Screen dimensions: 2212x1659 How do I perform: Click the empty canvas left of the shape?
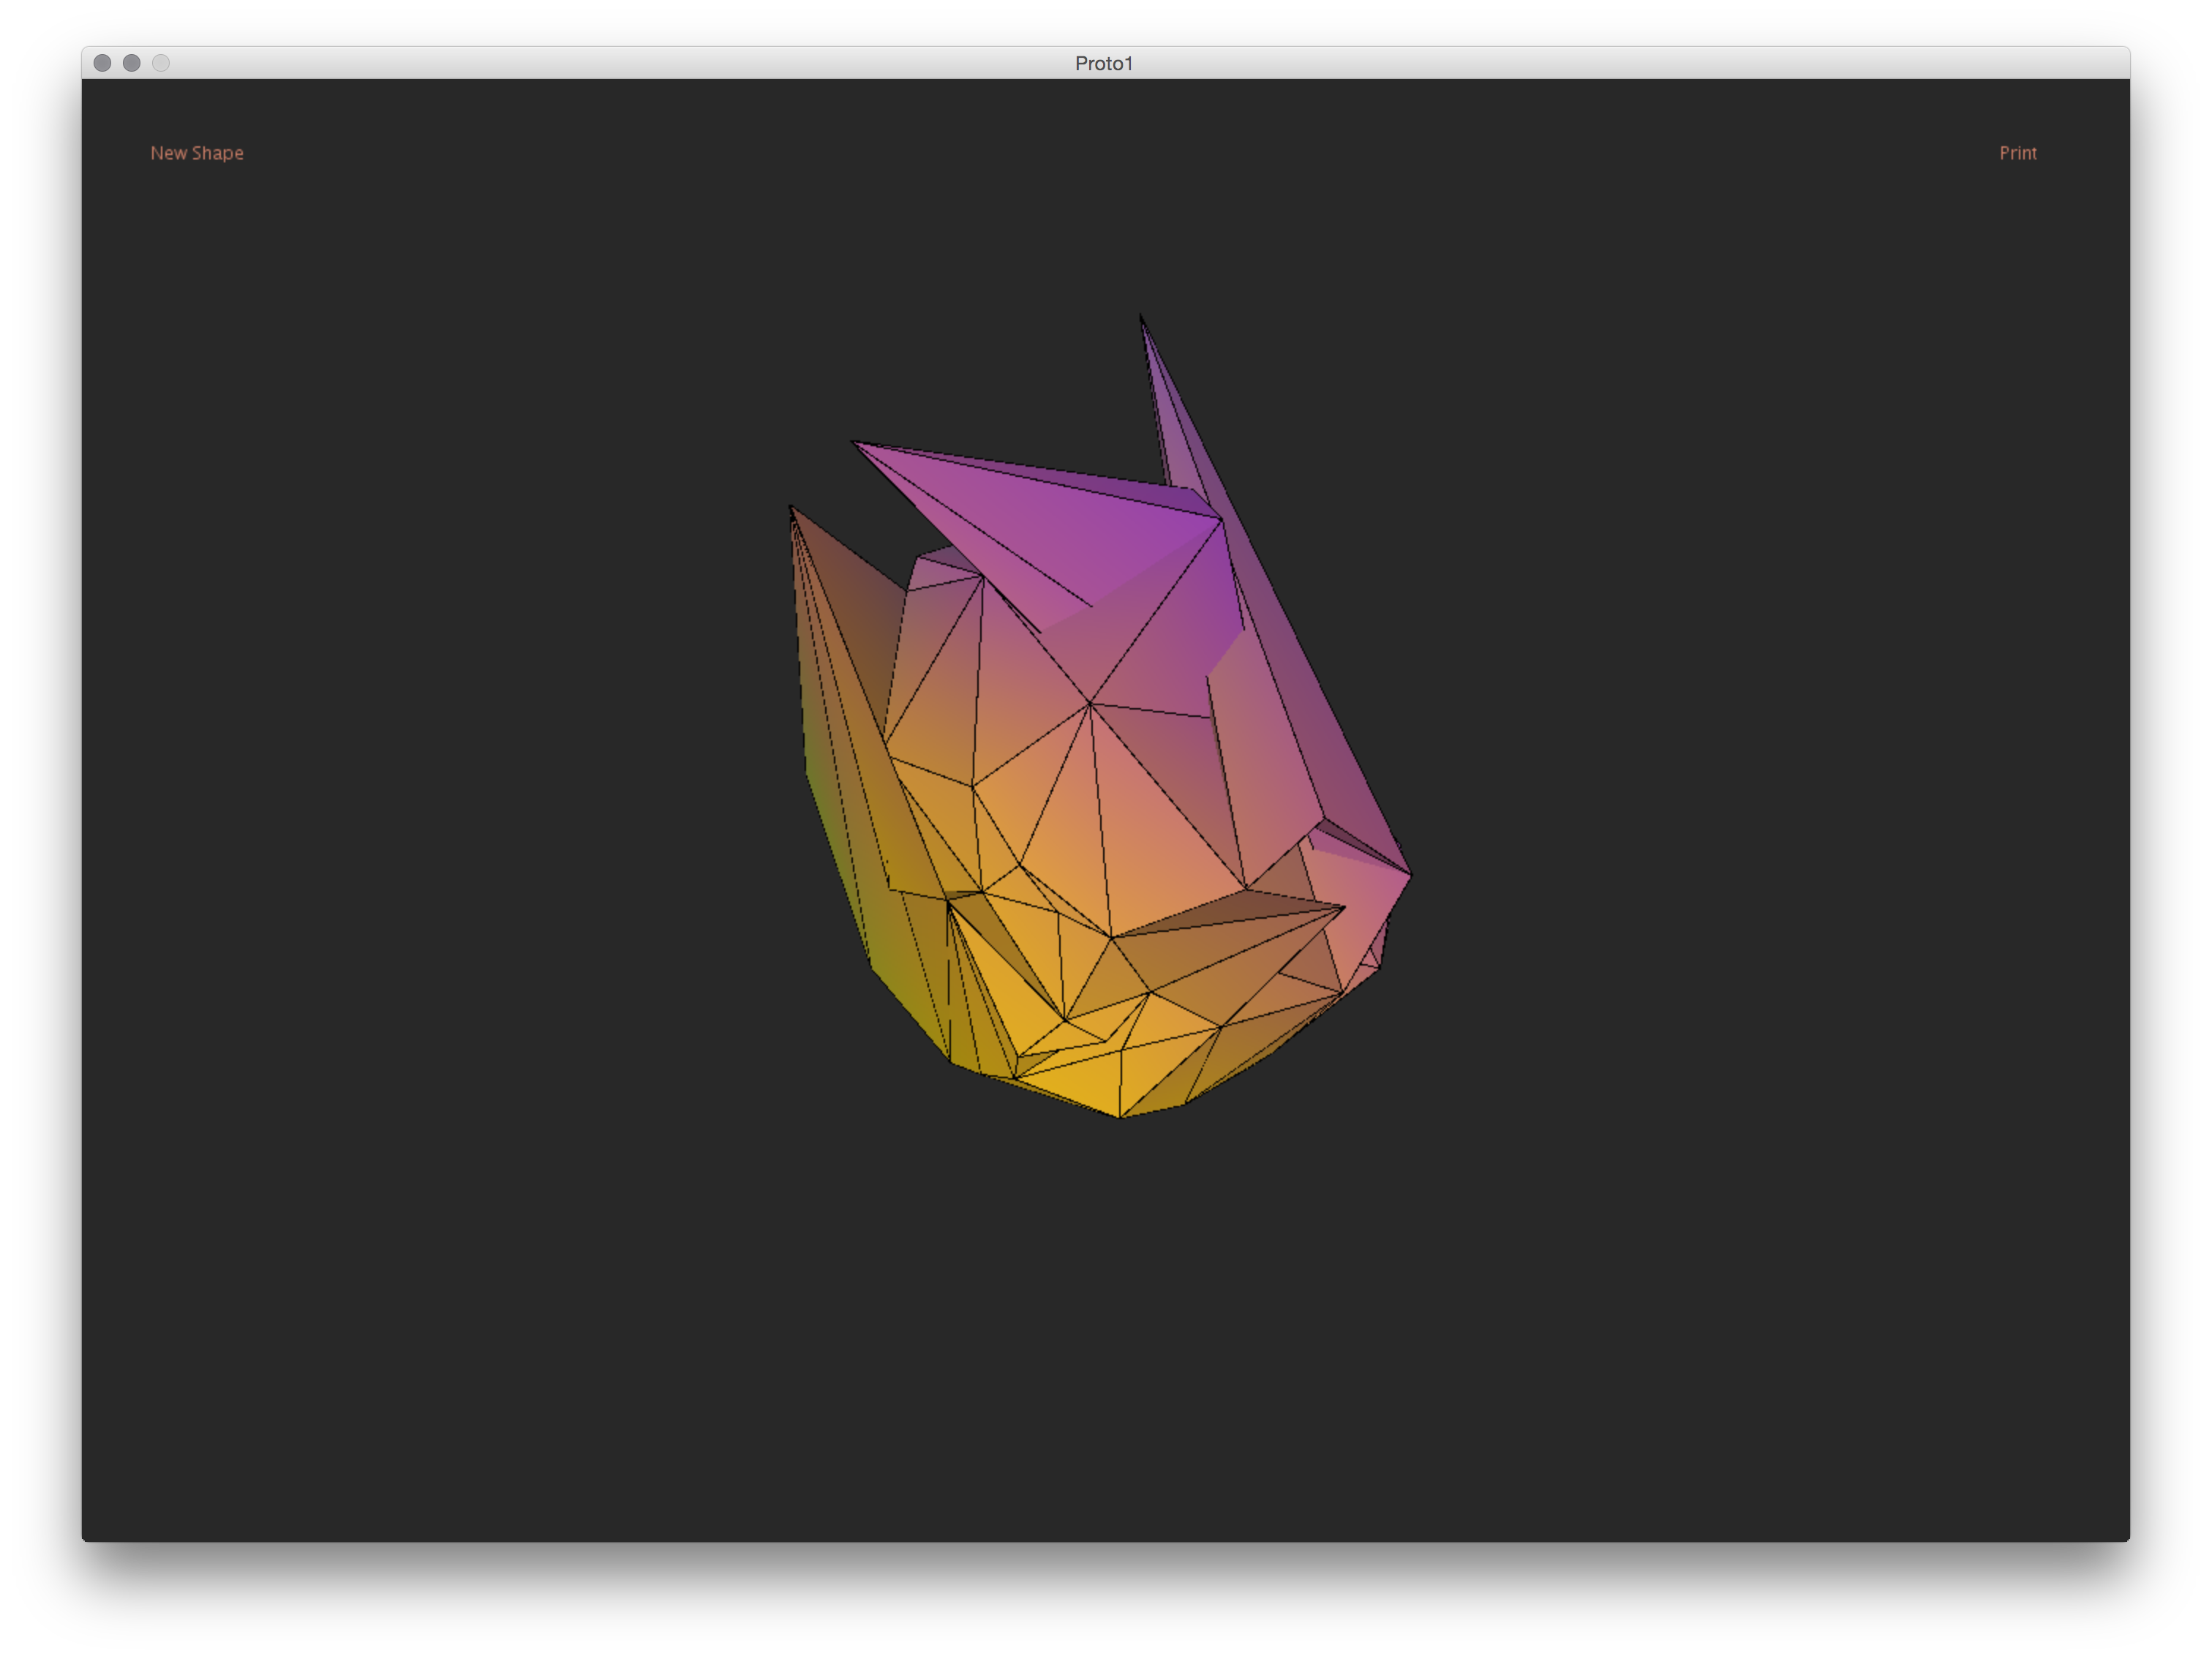point(450,800)
